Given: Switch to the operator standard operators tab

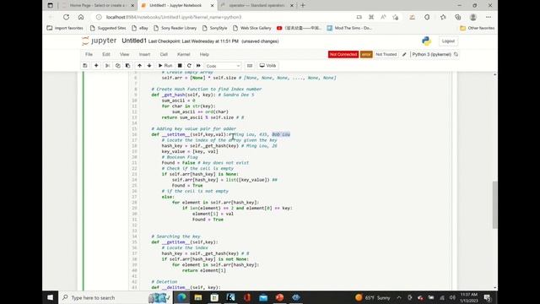Looking at the screenshot, I should 256,6.
